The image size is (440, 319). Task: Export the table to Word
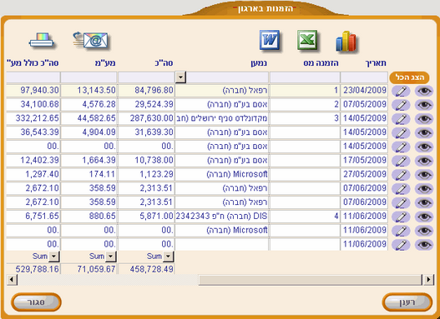point(270,40)
